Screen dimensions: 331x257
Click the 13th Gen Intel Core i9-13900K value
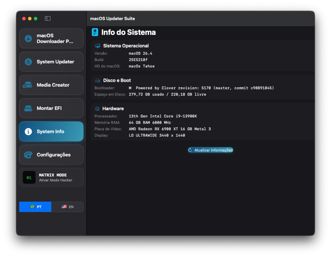pos(163,116)
